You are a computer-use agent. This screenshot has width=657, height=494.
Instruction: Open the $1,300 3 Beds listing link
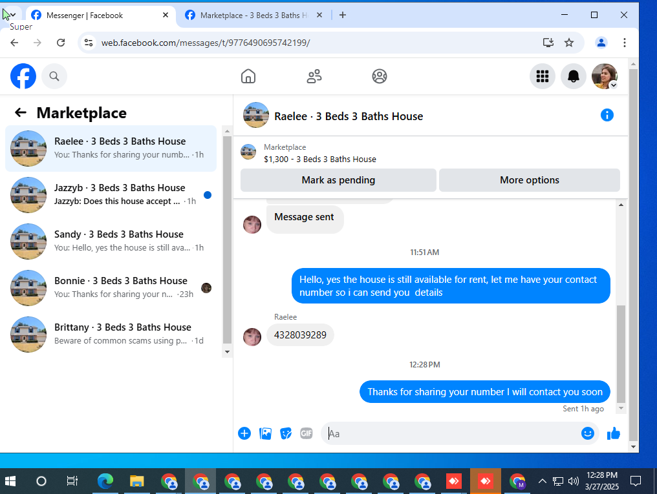[x=319, y=159]
